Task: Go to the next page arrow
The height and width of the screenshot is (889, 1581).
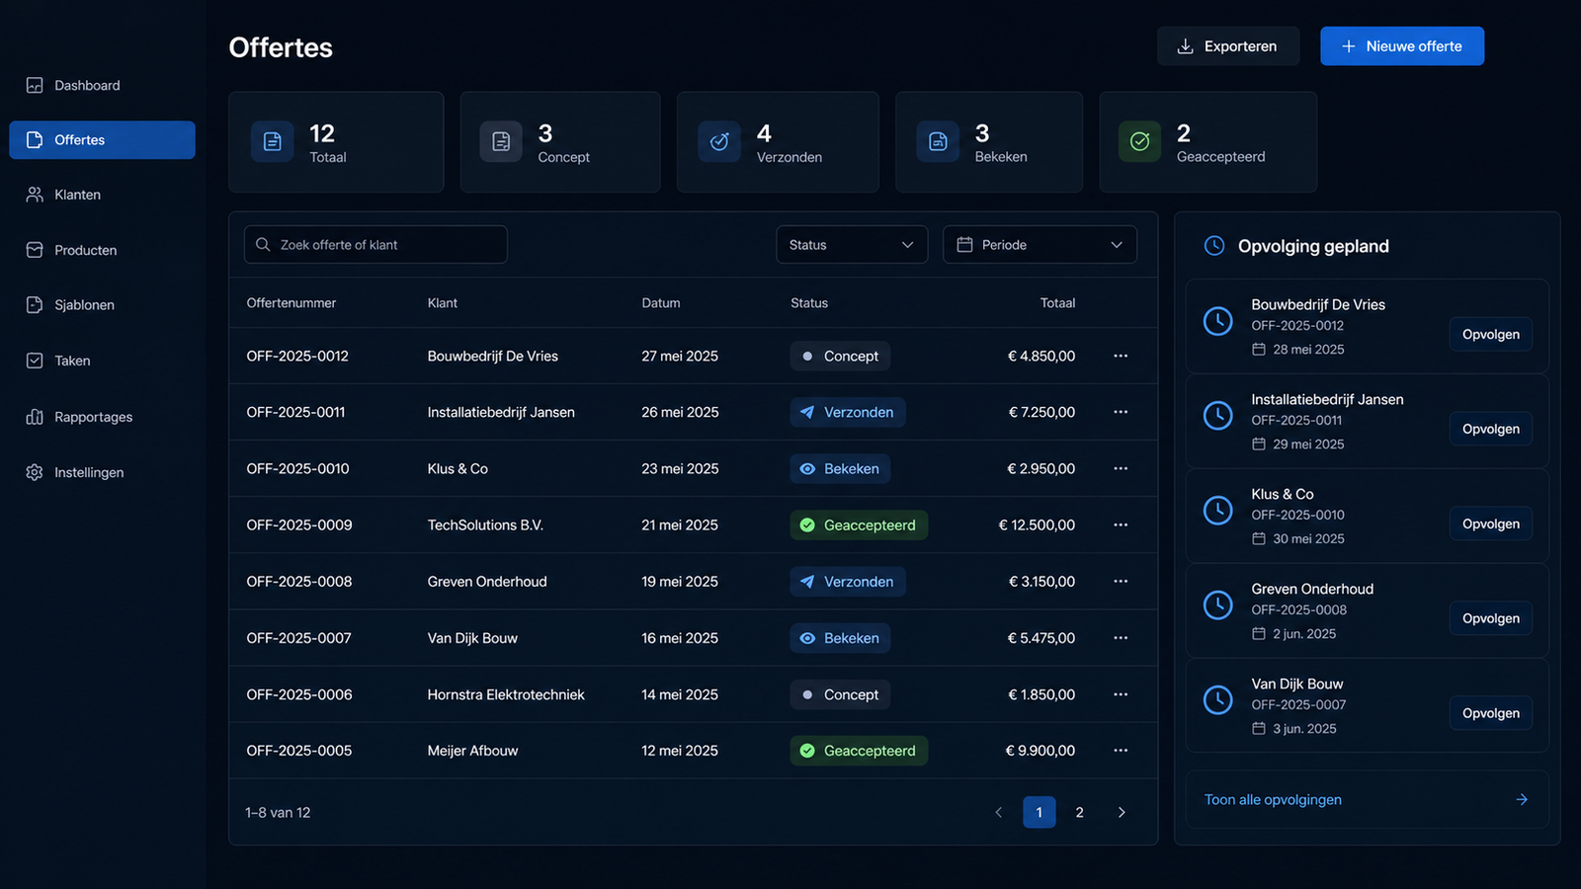Action: 1122,812
